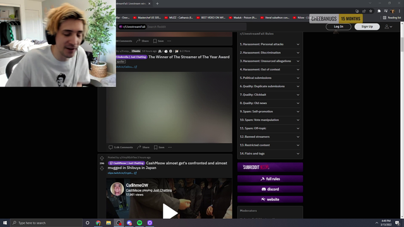Click the Sign Up button

pos(367,26)
